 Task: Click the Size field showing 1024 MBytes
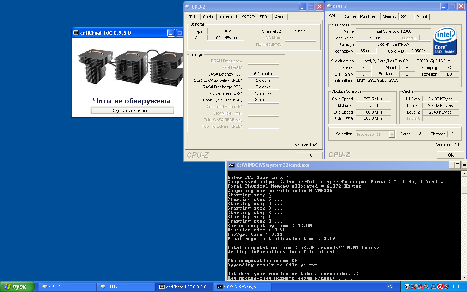coord(225,38)
